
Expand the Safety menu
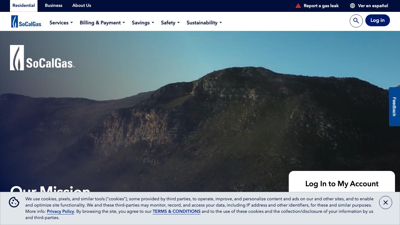pyautogui.click(x=170, y=23)
